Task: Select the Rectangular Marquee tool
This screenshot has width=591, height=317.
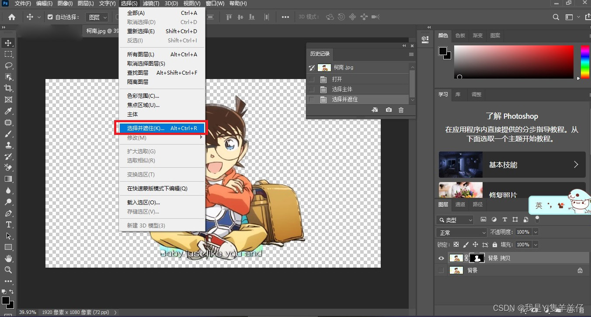Action: (x=8, y=54)
